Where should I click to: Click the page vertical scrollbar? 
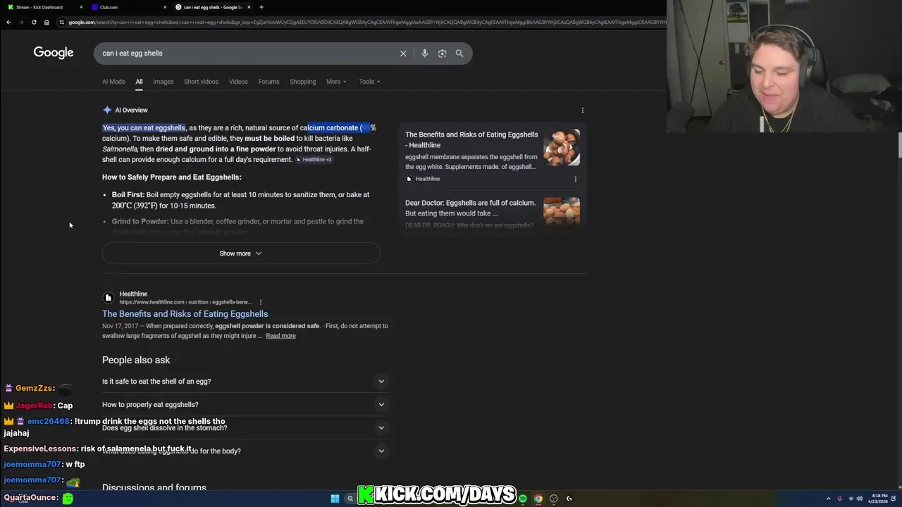coord(899,144)
